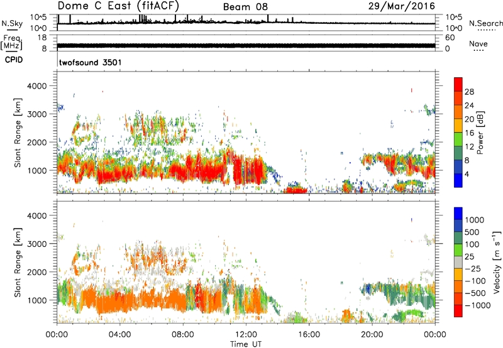Click the blue 1000 velocity swatch
This screenshot has width=503, height=348.
pos(458,214)
